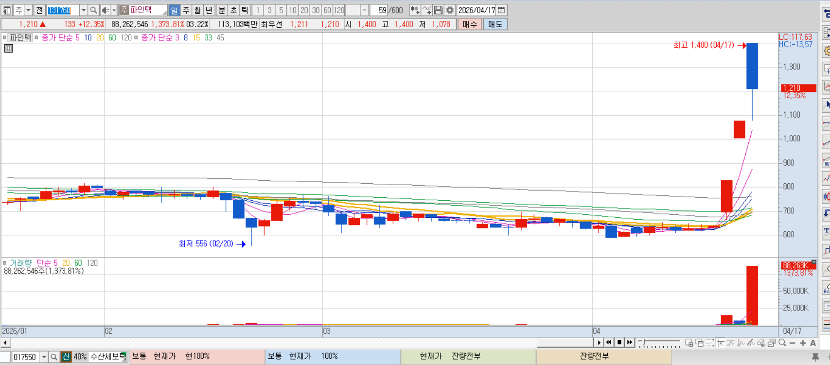Choose the 3 interval button
The width and height of the screenshot is (830, 365).
pos(269,10)
